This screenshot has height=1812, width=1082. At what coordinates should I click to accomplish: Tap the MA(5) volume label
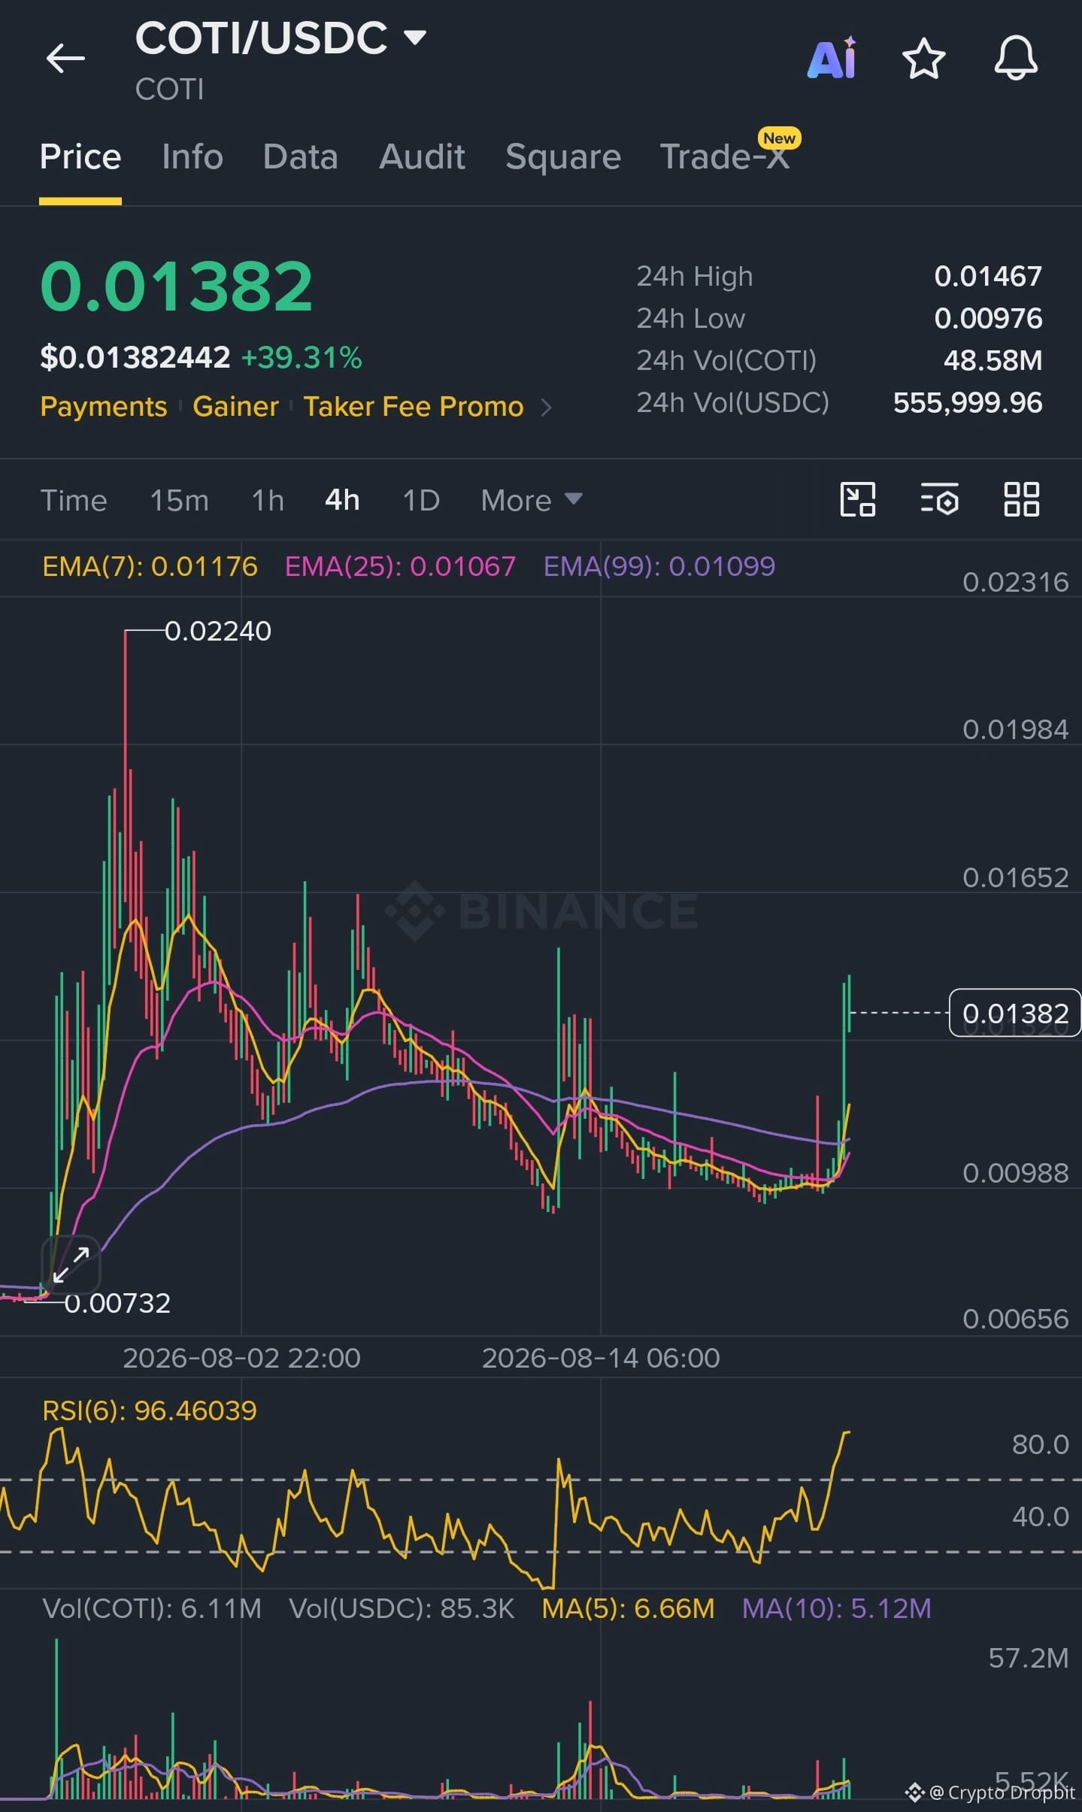[x=628, y=1608]
